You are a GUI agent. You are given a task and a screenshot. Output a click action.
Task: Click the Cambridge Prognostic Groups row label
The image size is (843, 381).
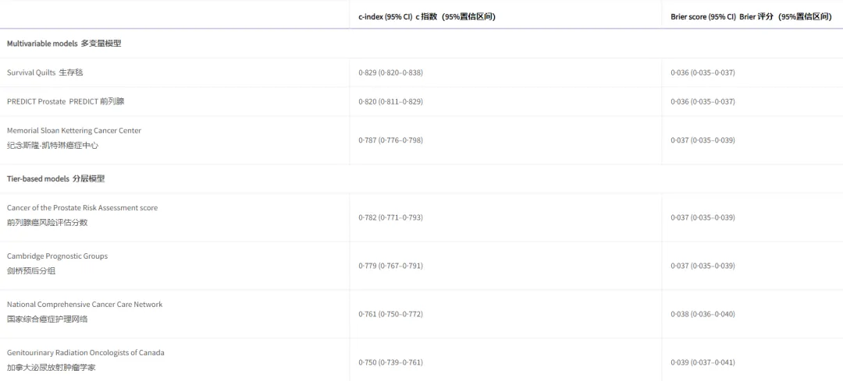(x=58, y=263)
